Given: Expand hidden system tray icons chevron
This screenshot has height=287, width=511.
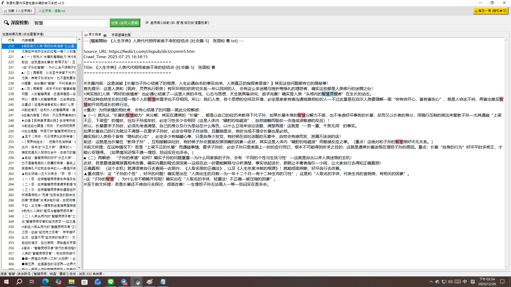Looking at the screenshot, I should coord(431,282).
